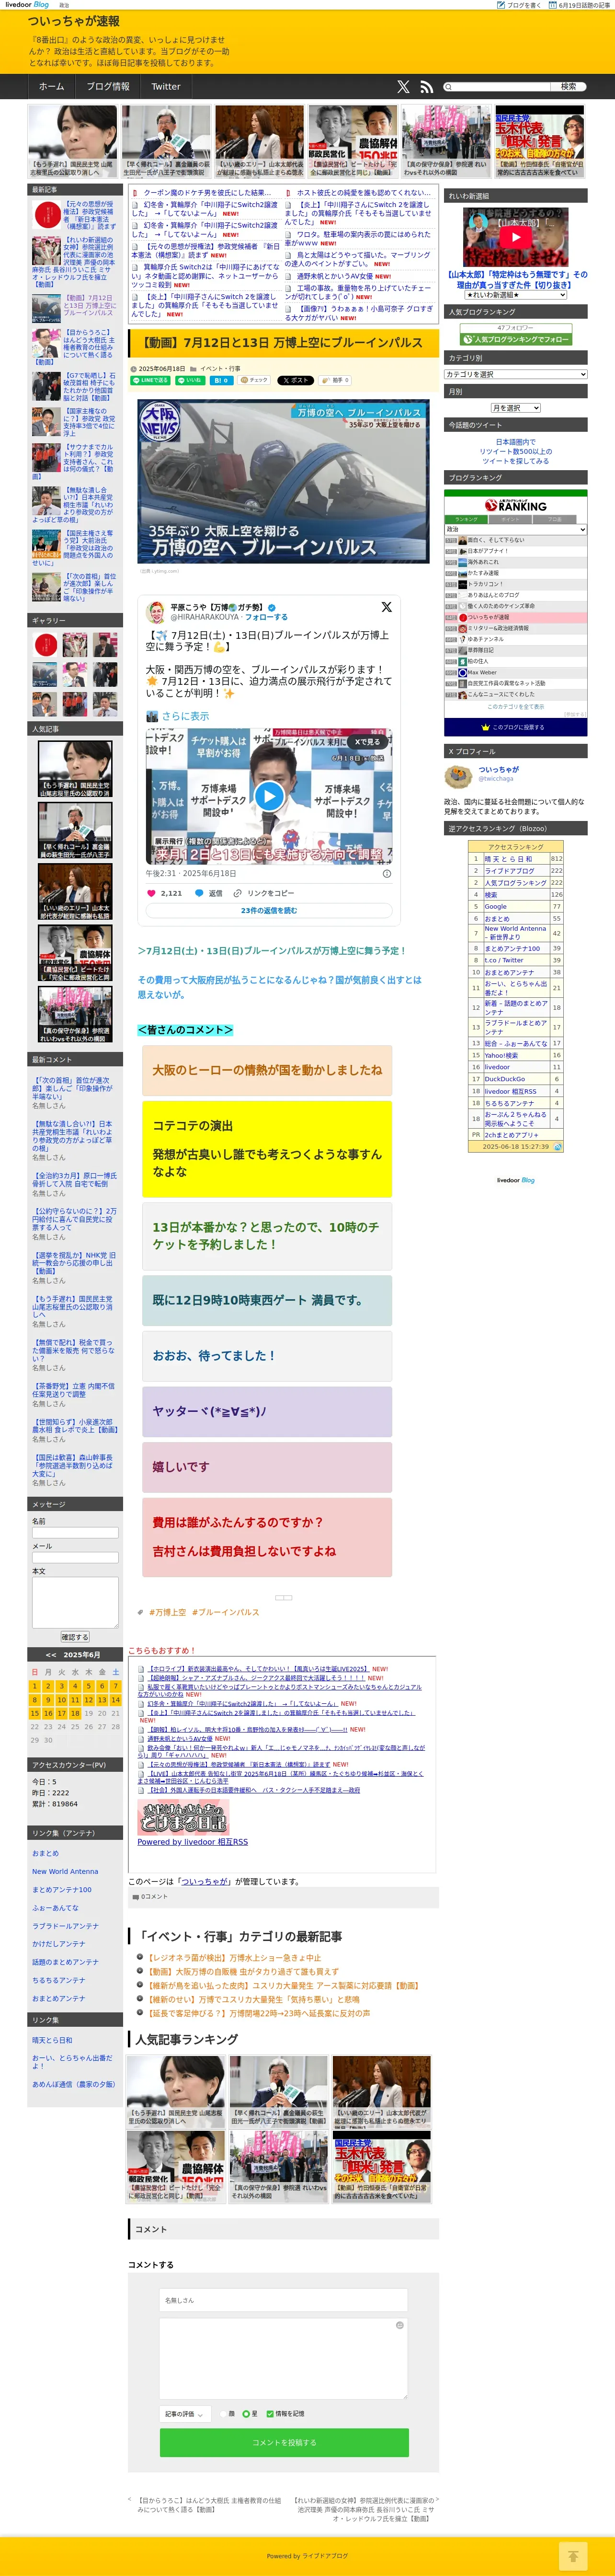Click the livedoor Blog logo in the top bar
Image resolution: width=615 pixels, height=2576 pixels.
[27, 5]
